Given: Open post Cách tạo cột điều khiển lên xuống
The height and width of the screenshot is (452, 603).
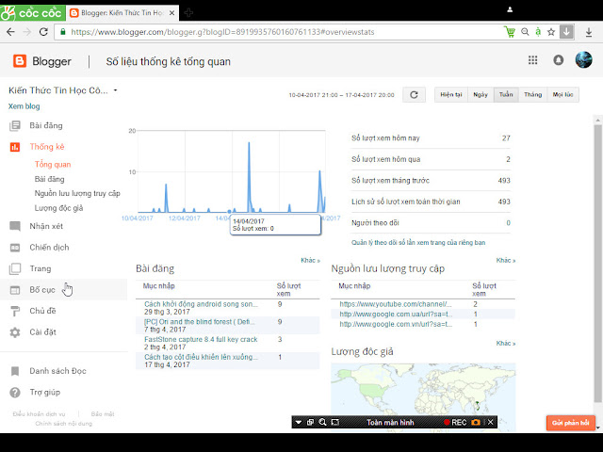Looking at the screenshot, I should 201,357.
